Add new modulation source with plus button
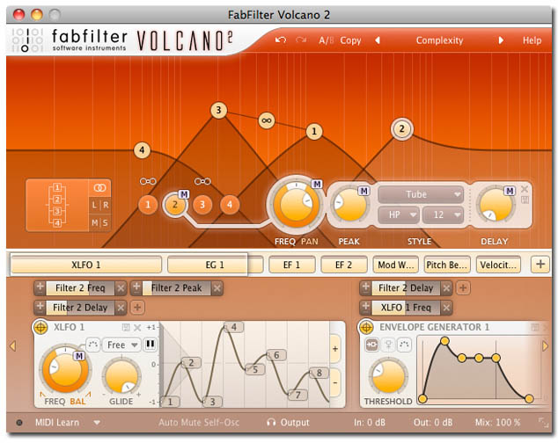Screen dimensions: 558x443 tap(540, 265)
